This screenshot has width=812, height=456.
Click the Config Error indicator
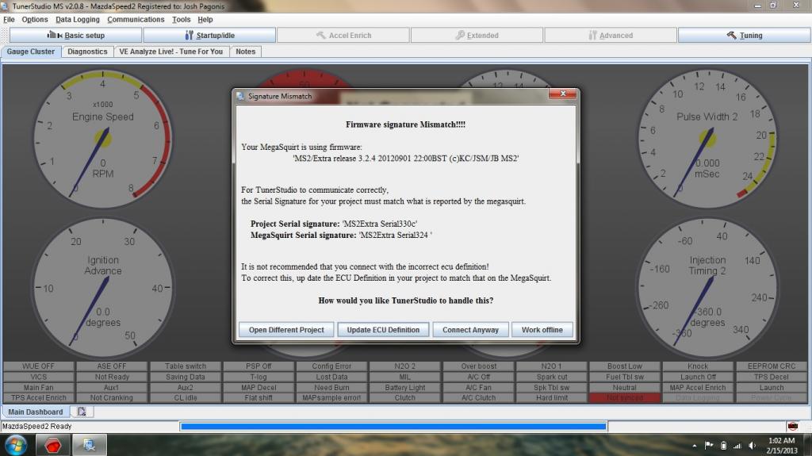331,366
